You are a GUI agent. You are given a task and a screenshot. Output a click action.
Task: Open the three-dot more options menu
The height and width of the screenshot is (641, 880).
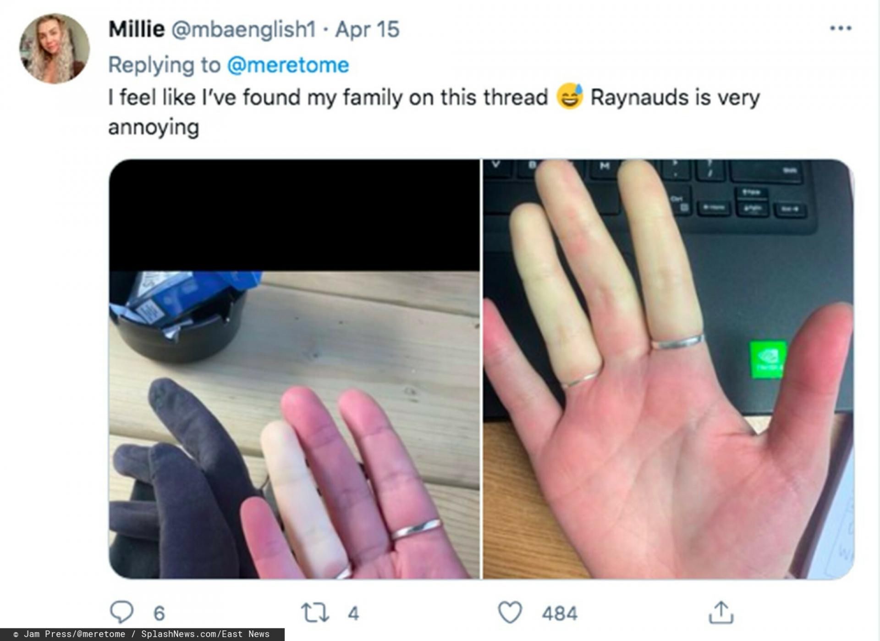841,28
